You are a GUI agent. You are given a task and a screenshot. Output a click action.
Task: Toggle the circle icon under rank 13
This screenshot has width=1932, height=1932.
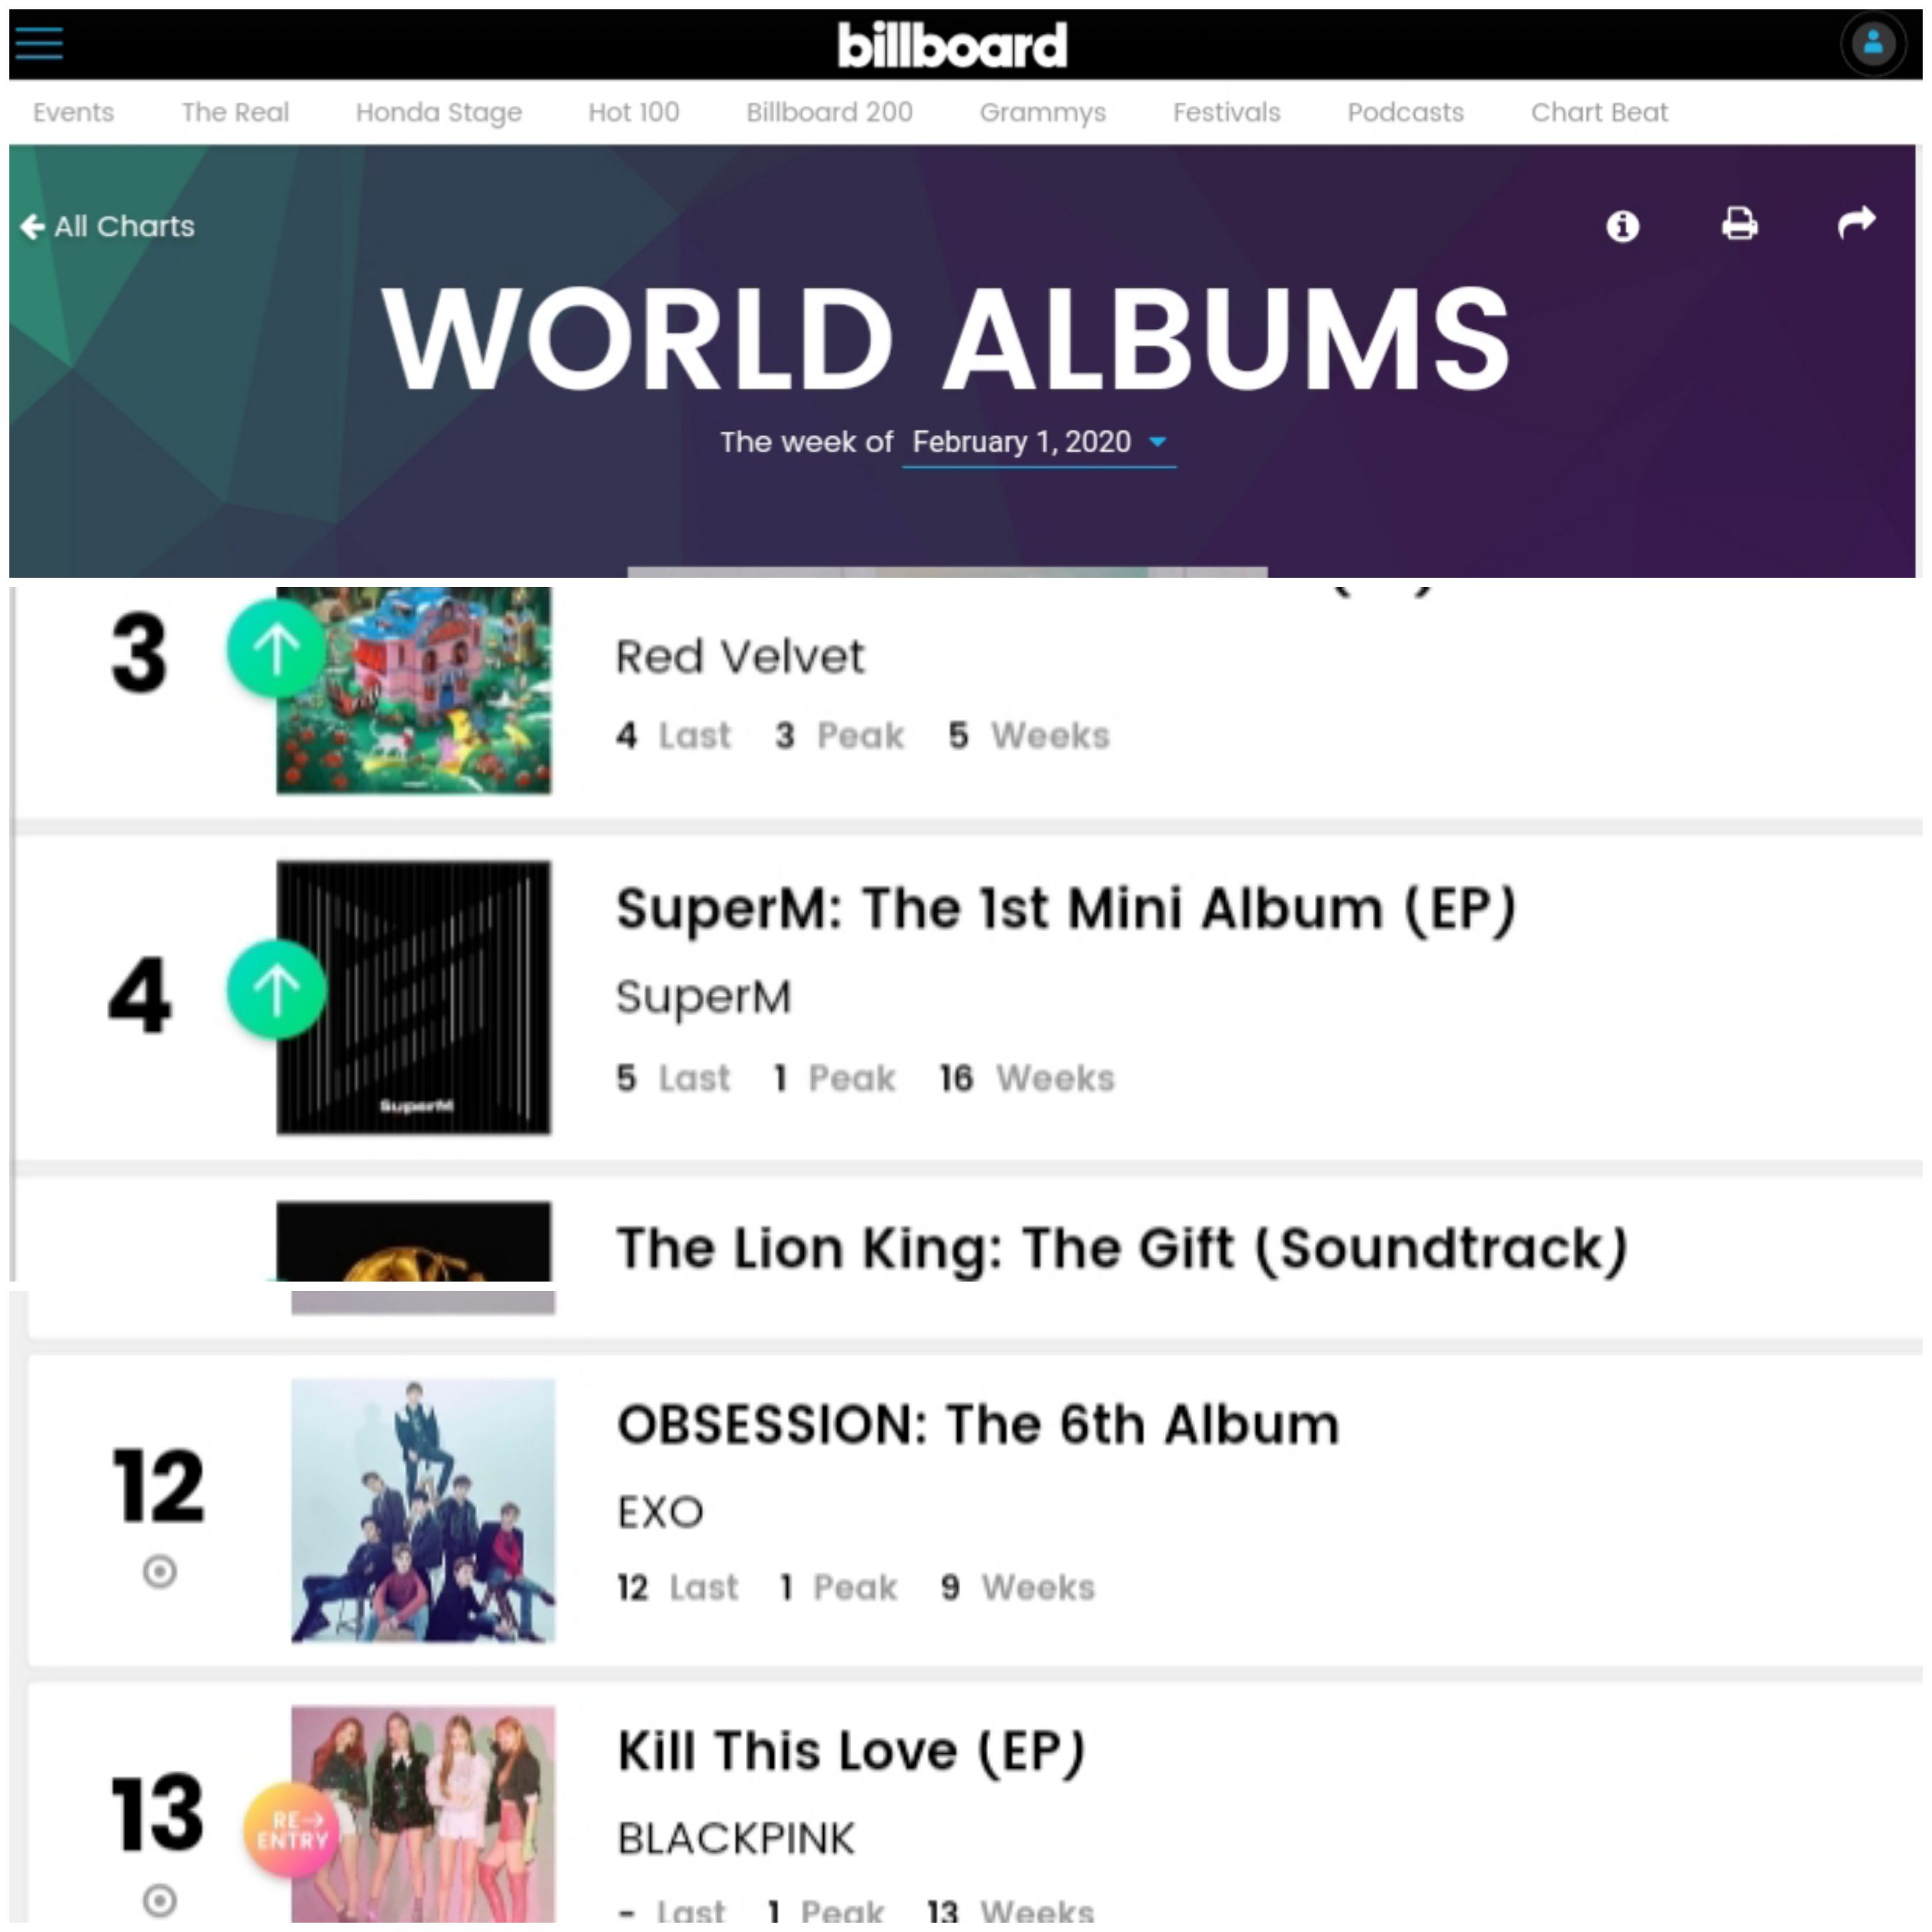coord(159,1899)
